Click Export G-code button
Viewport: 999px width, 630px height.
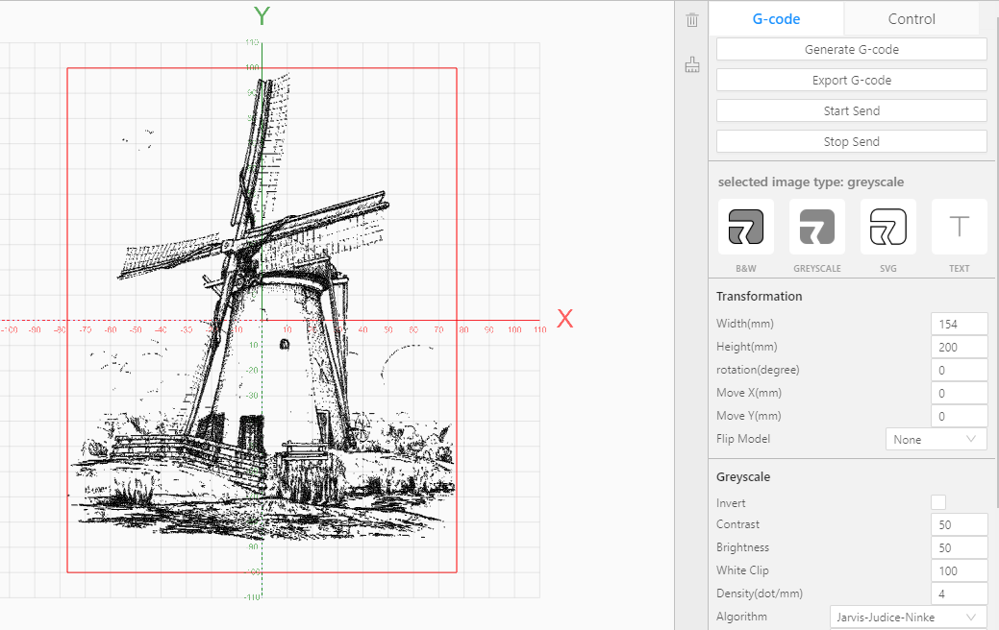click(x=851, y=80)
